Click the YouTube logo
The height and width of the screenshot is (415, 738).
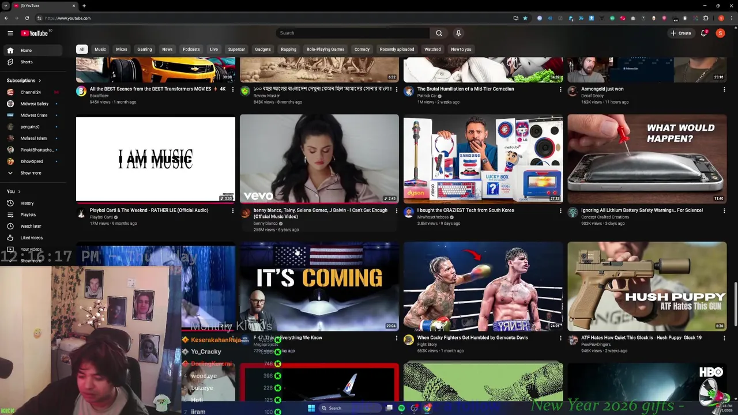35,33
